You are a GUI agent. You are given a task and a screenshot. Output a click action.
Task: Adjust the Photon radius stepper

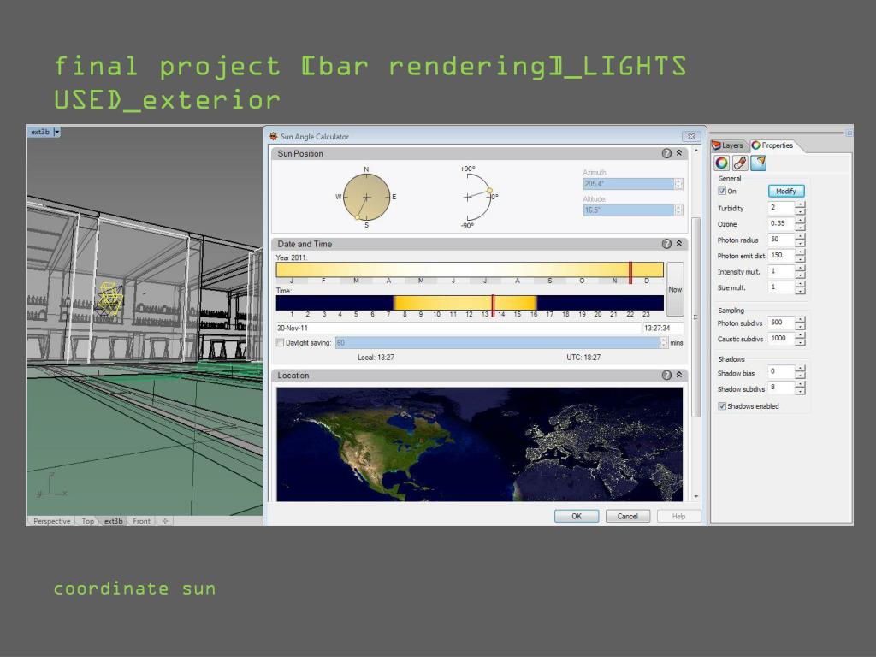(800, 240)
